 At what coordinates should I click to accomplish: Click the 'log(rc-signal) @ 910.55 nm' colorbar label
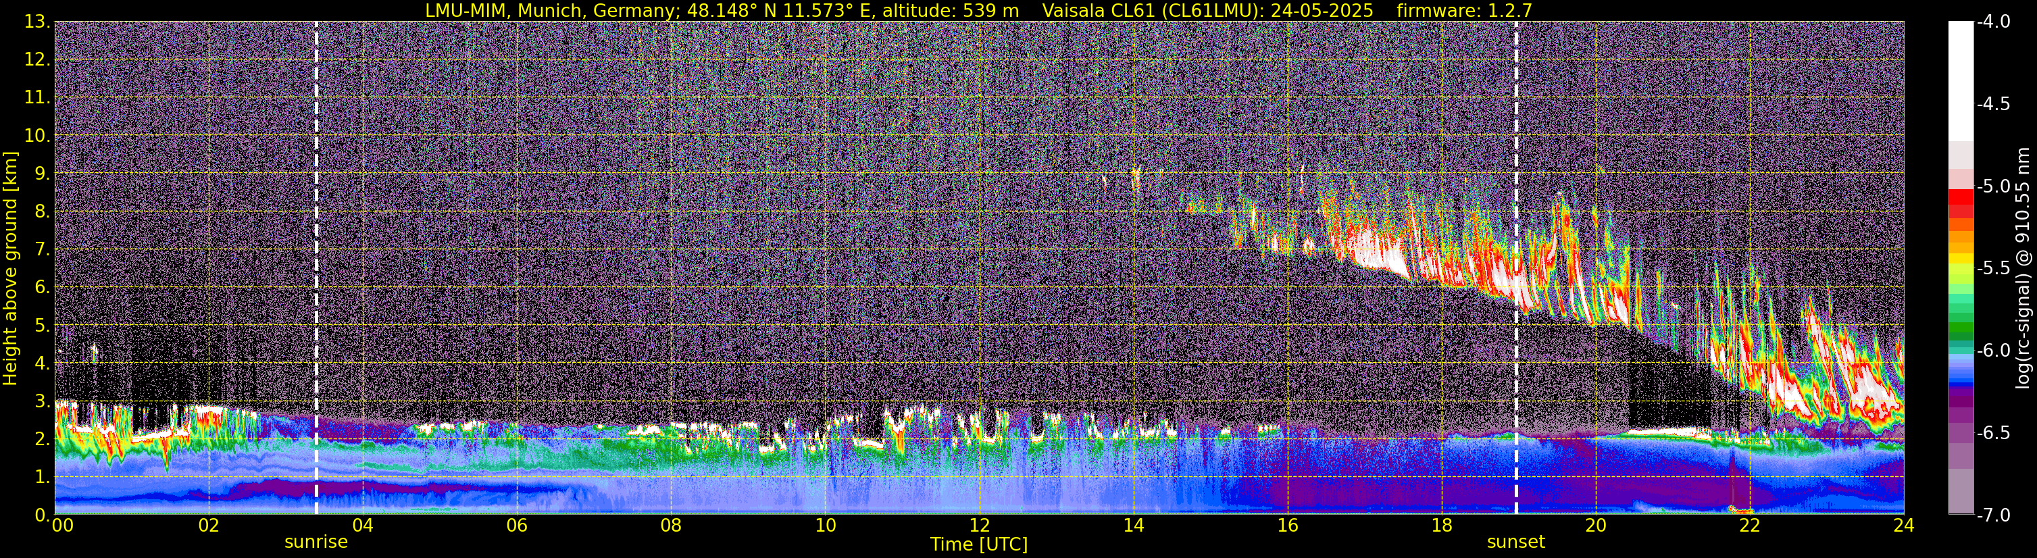(2023, 268)
